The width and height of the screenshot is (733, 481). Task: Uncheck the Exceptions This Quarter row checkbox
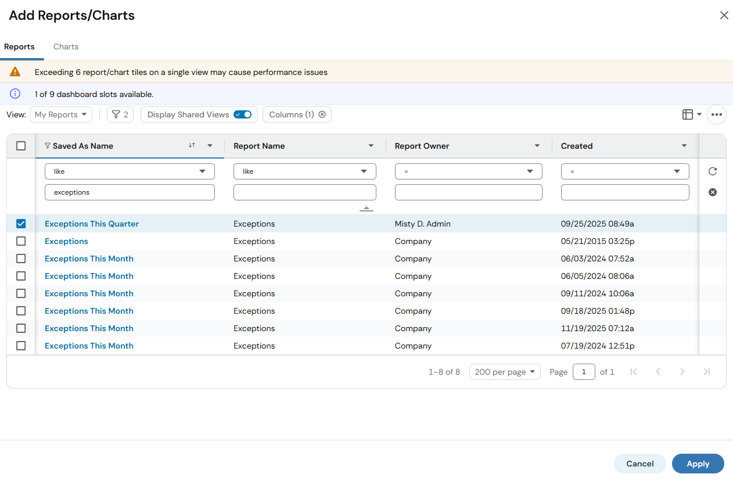click(21, 224)
